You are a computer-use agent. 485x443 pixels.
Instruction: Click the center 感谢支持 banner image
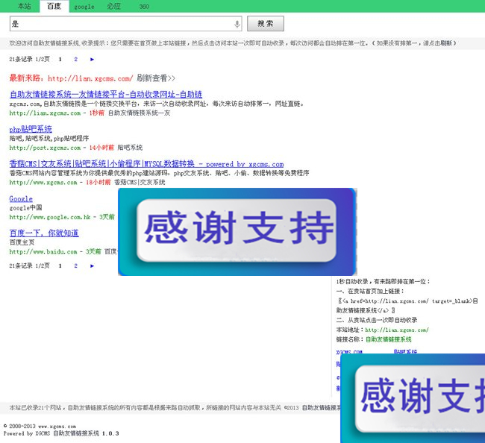click(237, 231)
